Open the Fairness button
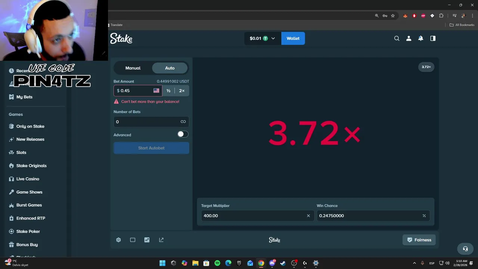 (419, 240)
